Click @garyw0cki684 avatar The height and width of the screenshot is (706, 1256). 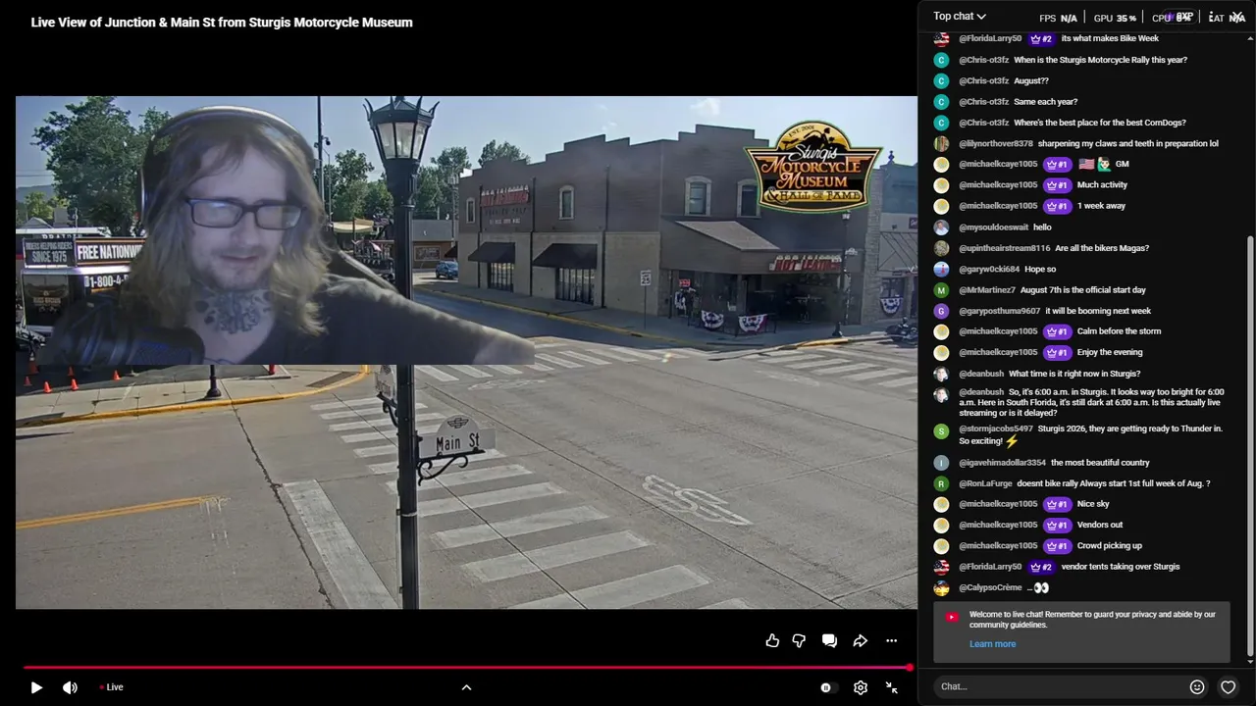click(x=941, y=269)
